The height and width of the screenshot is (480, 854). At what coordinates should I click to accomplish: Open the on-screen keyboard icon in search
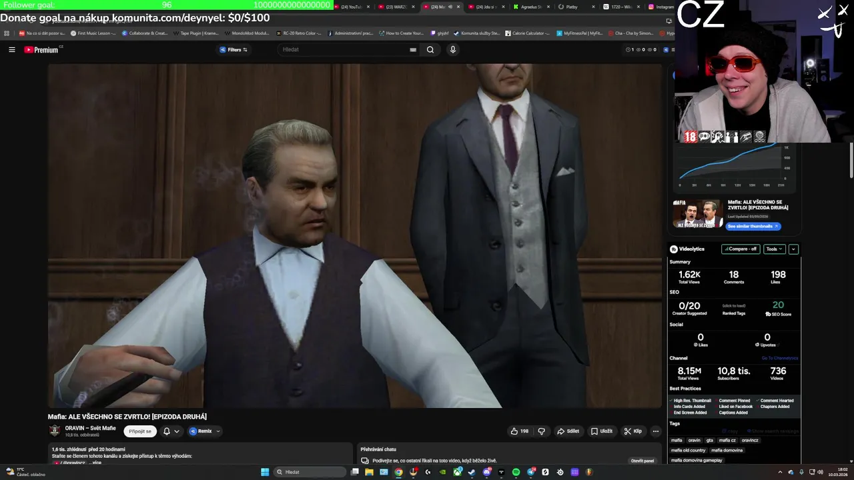click(413, 49)
